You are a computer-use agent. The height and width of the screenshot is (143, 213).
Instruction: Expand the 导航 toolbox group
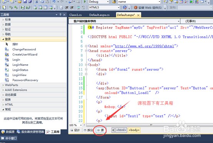(x=33, y=34)
